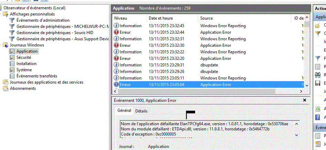Click the event list horizontal scrollbar right arrow

pos(301,91)
